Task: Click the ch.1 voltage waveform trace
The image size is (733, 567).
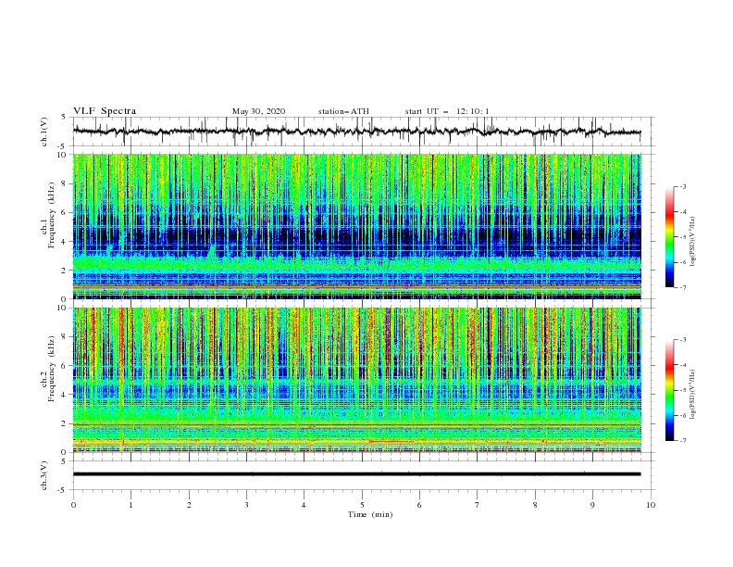Action: (356, 132)
